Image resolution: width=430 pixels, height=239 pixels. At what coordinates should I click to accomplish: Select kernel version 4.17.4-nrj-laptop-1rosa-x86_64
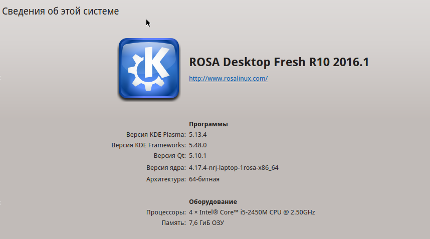234,168
